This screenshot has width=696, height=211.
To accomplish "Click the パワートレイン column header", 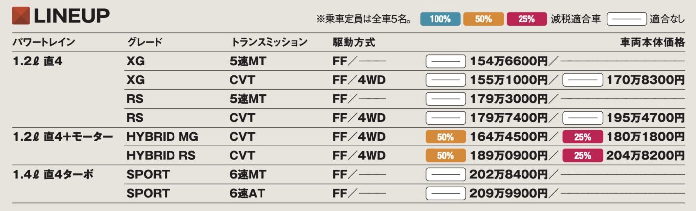I will pos(44,43).
